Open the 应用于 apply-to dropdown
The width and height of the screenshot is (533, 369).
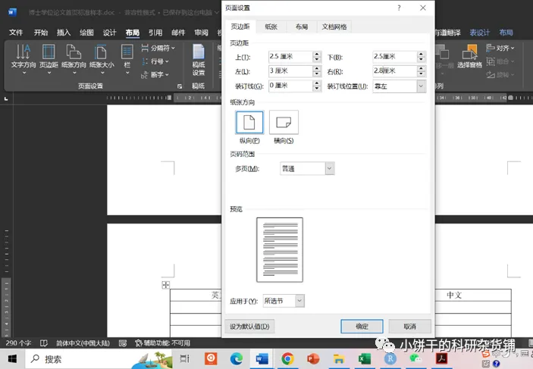pos(299,301)
